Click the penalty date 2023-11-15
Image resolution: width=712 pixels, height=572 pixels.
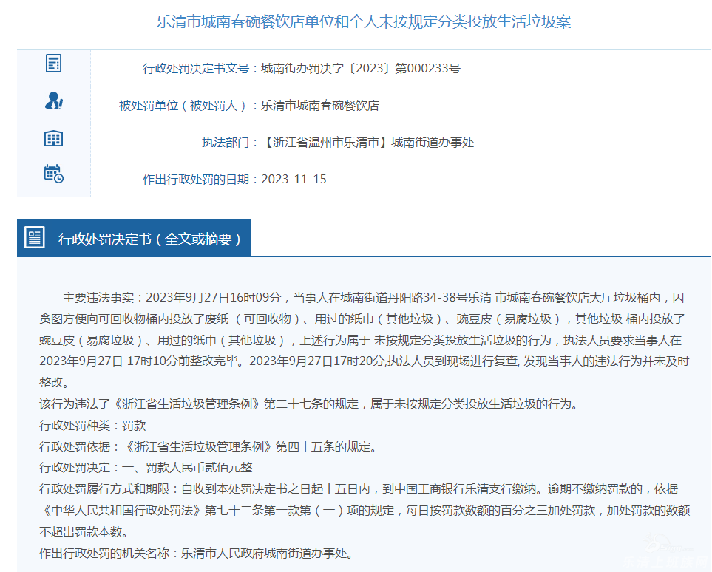click(x=294, y=180)
